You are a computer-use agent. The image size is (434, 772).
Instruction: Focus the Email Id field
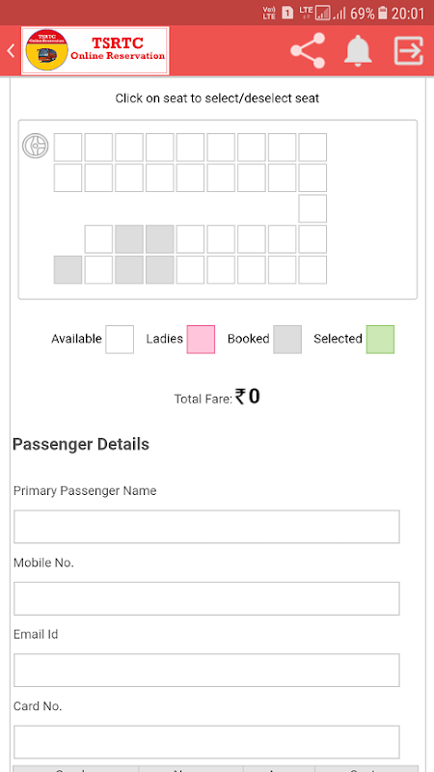pos(206,670)
